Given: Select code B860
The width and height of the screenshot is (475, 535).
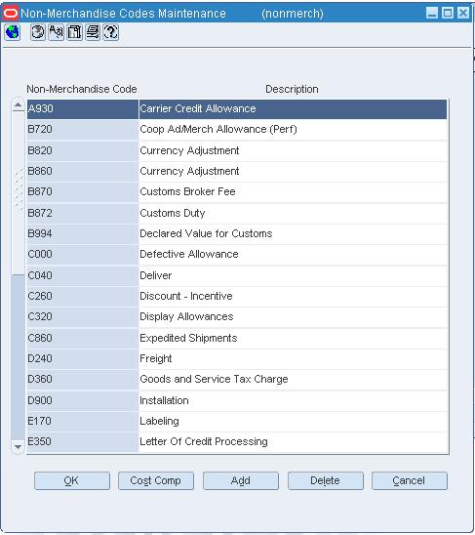Looking at the screenshot, I should point(83,172).
